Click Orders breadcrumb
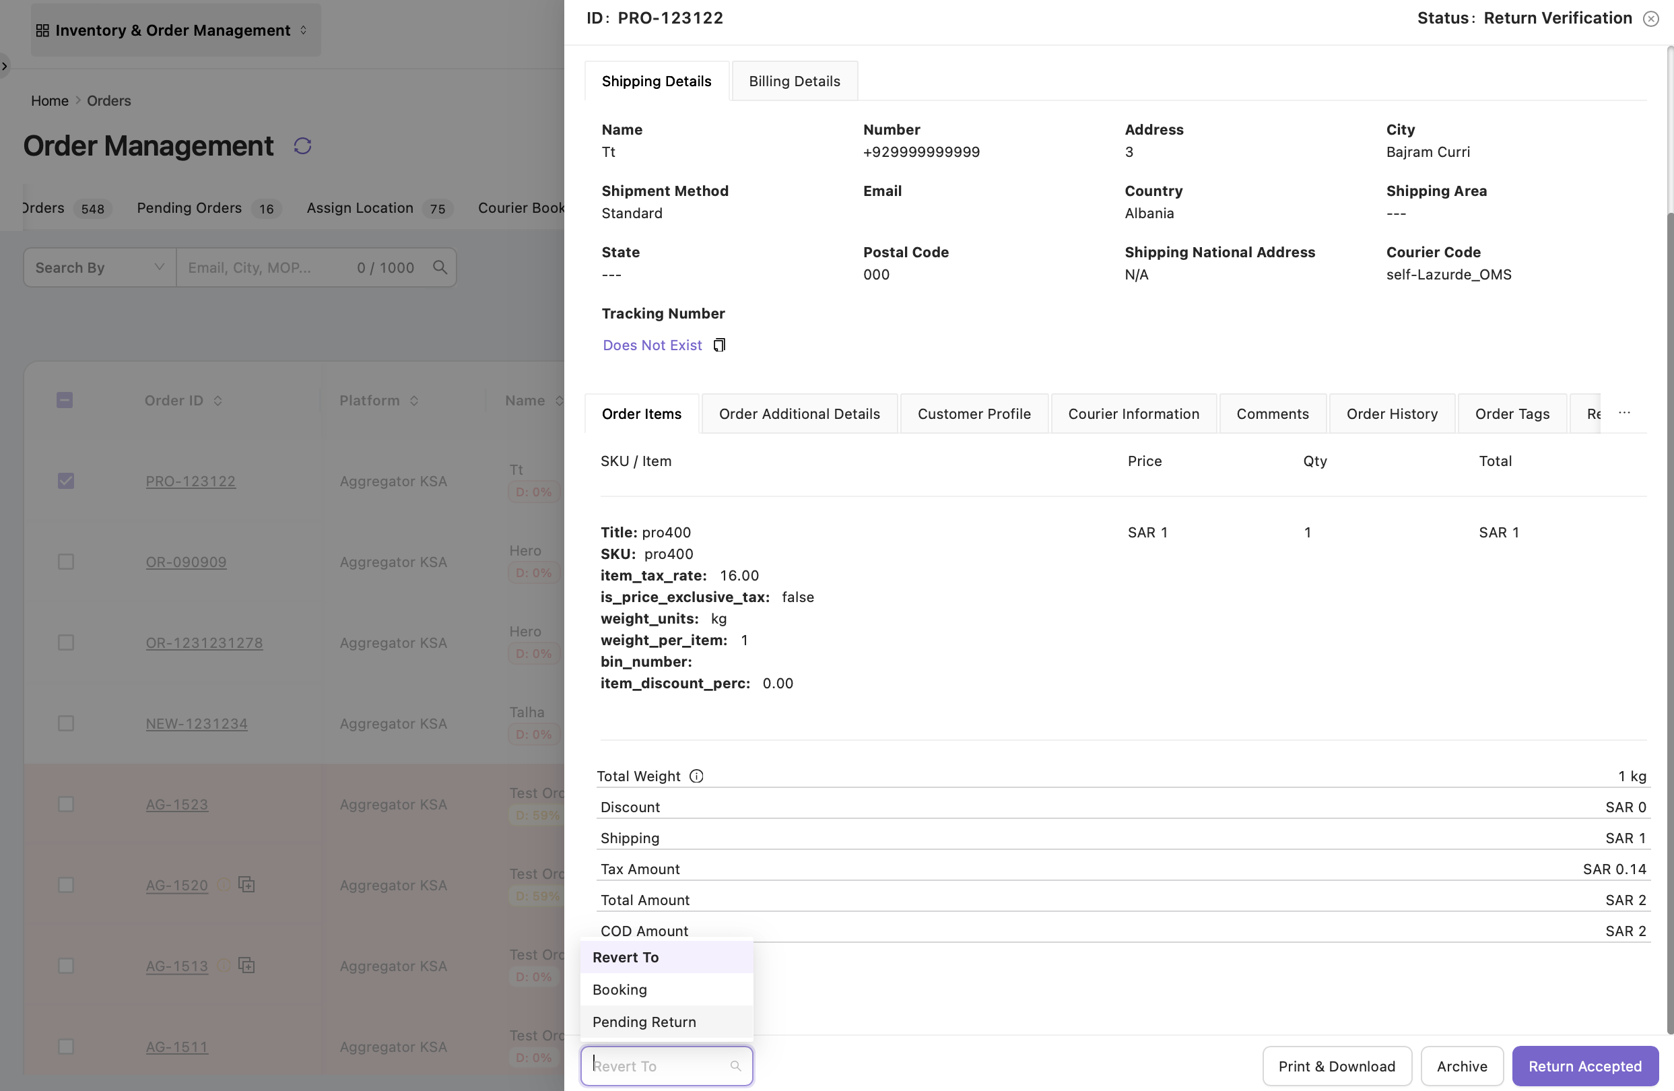This screenshot has width=1674, height=1091. (x=108, y=100)
